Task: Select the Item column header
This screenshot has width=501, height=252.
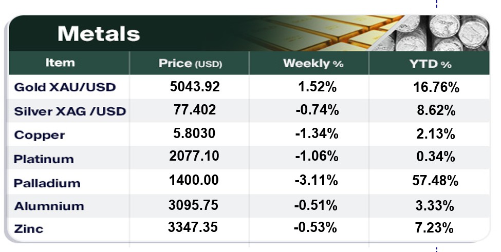Action: click(x=60, y=63)
